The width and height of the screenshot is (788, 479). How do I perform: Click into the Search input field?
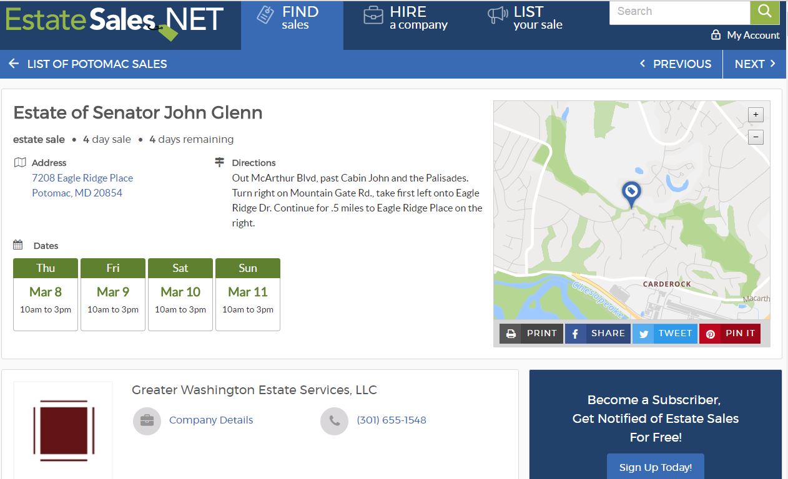tap(679, 12)
